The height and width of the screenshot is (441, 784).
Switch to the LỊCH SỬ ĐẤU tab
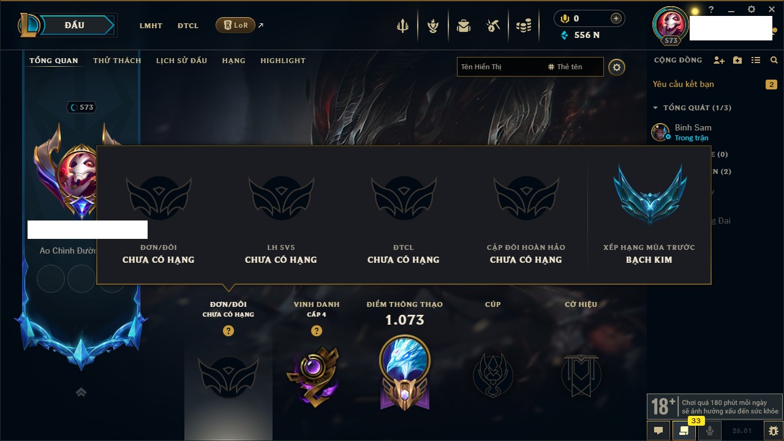181,61
